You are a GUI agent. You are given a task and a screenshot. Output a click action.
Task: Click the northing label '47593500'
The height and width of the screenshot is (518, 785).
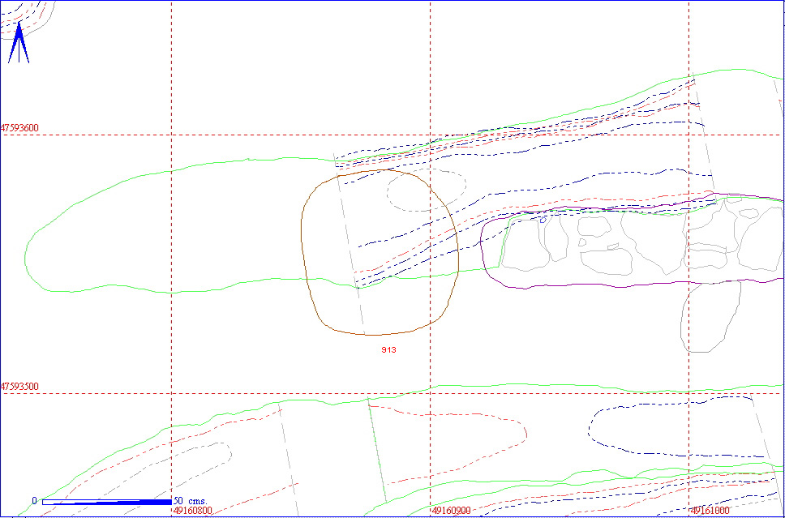pyautogui.click(x=20, y=387)
